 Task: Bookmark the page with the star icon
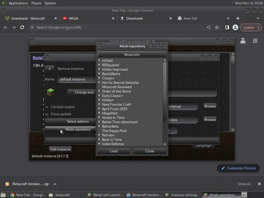217,27
